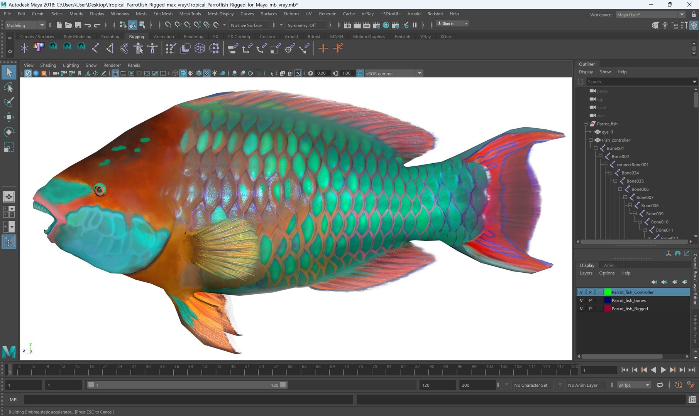Viewport: 699px width, 416px height.
Task: Toggle playback P for Parrot_fish_Rigged layer
Action: click(x=590, y=309)
